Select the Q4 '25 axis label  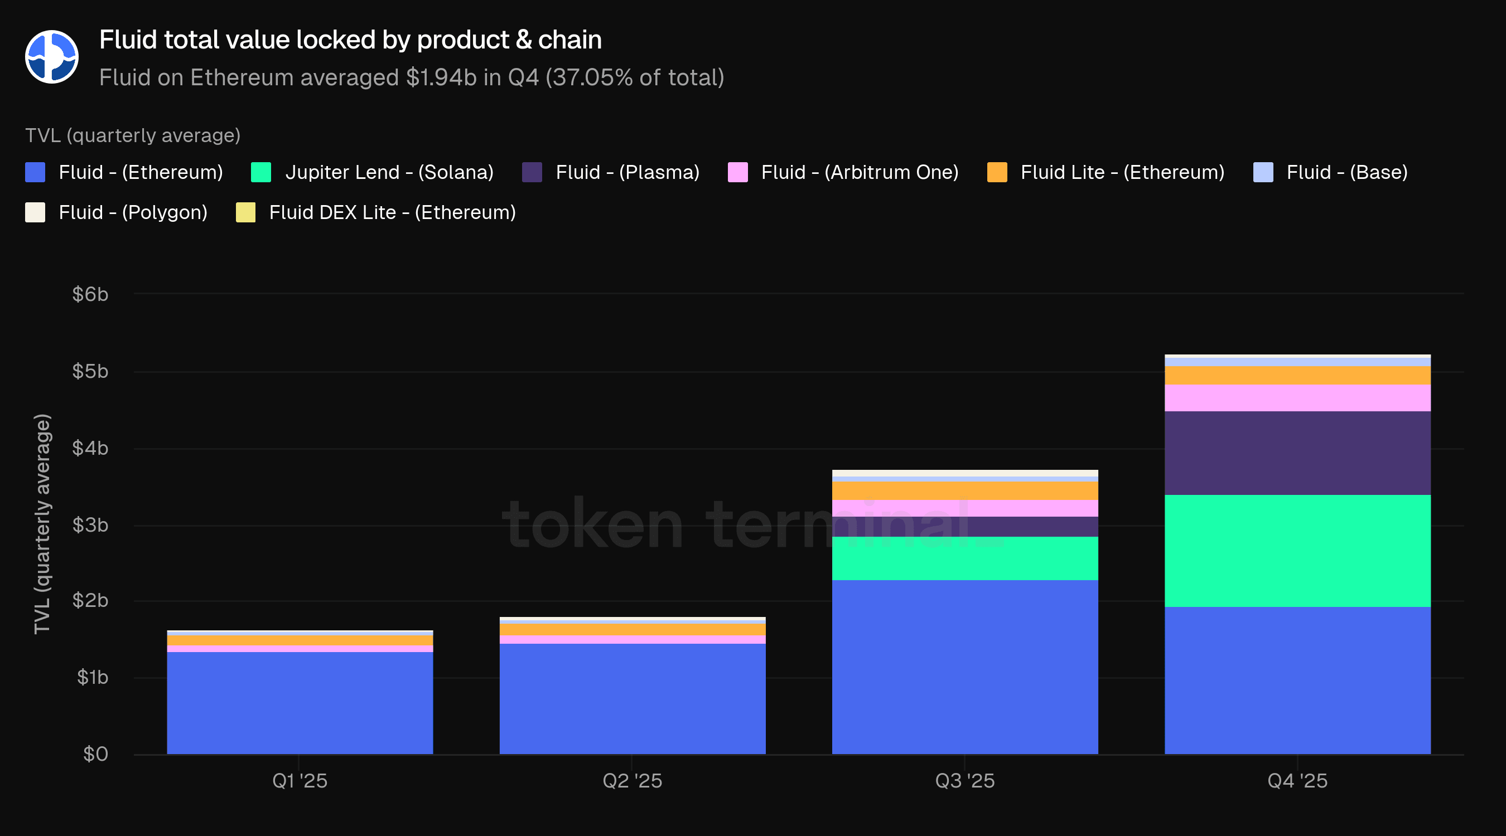pyautogui.click(x=1297, y=780)
